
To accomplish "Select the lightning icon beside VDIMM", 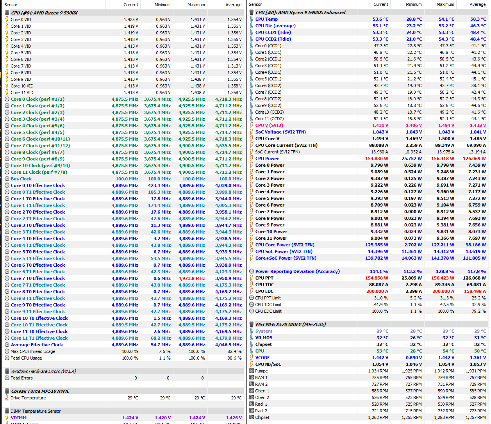I will pos(7,418).
